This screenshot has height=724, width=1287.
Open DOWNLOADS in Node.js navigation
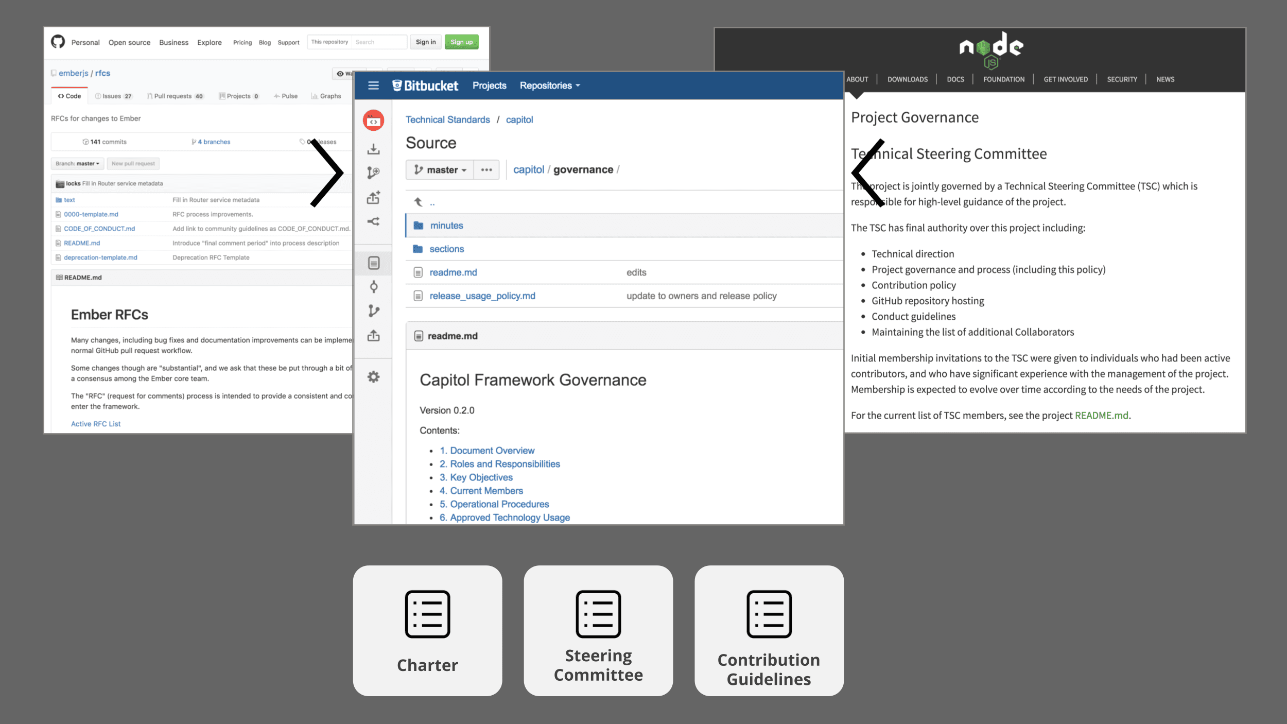tap(907, 79)
